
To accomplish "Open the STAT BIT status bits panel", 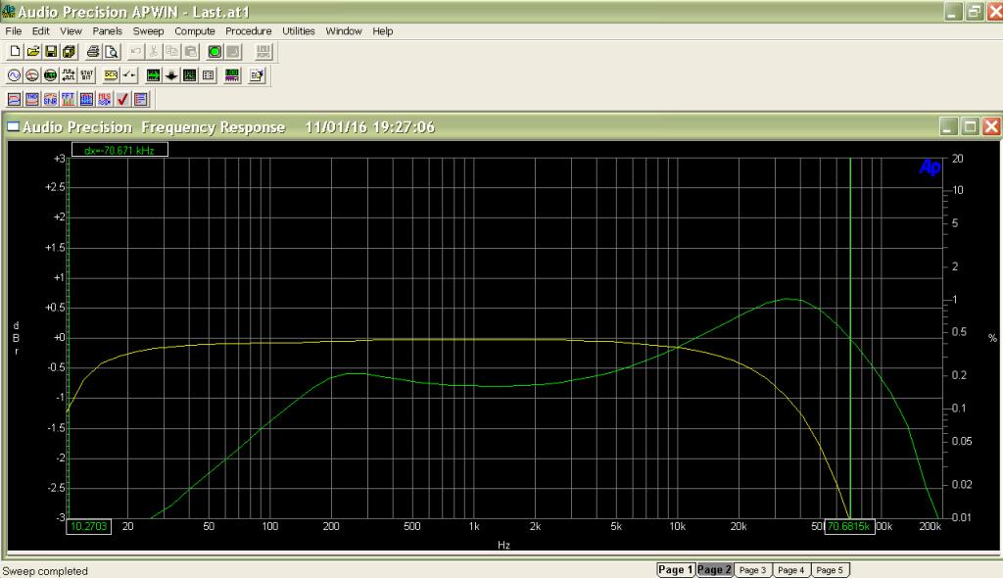I will point(86,75).
